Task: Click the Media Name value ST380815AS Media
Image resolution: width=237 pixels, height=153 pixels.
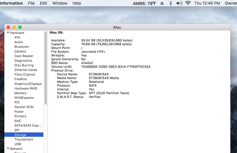Action: click(x=104, y=78)
